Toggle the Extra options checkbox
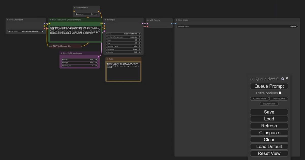 point(280,93)
